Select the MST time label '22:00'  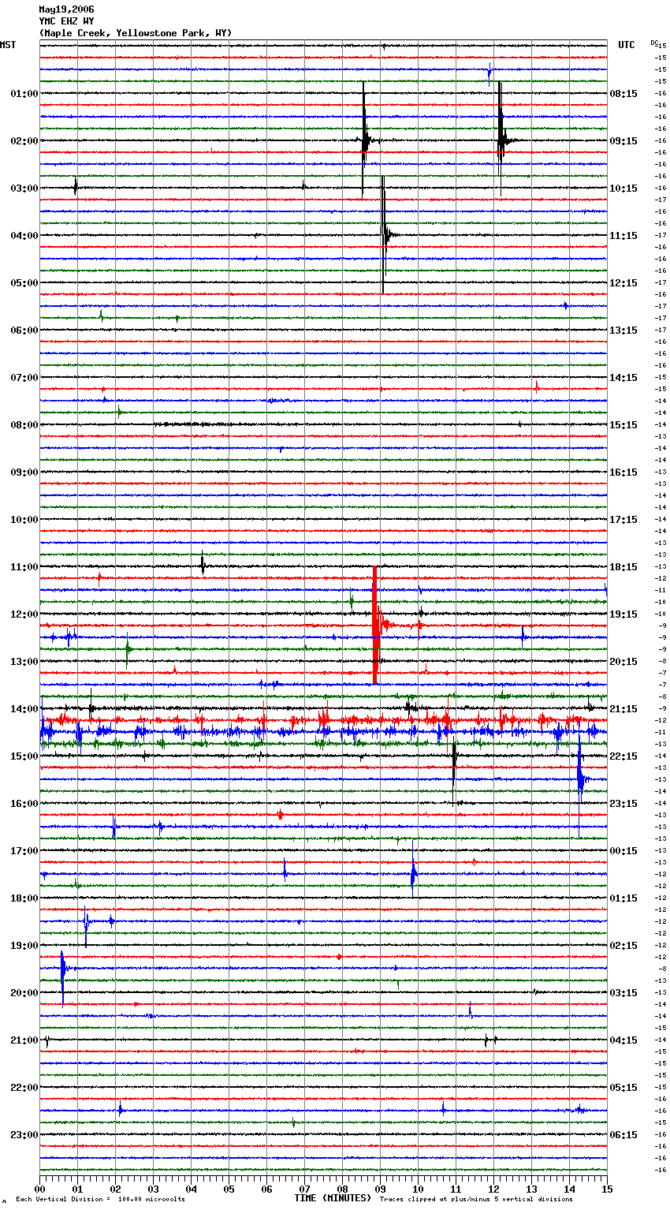(24, 1088)
